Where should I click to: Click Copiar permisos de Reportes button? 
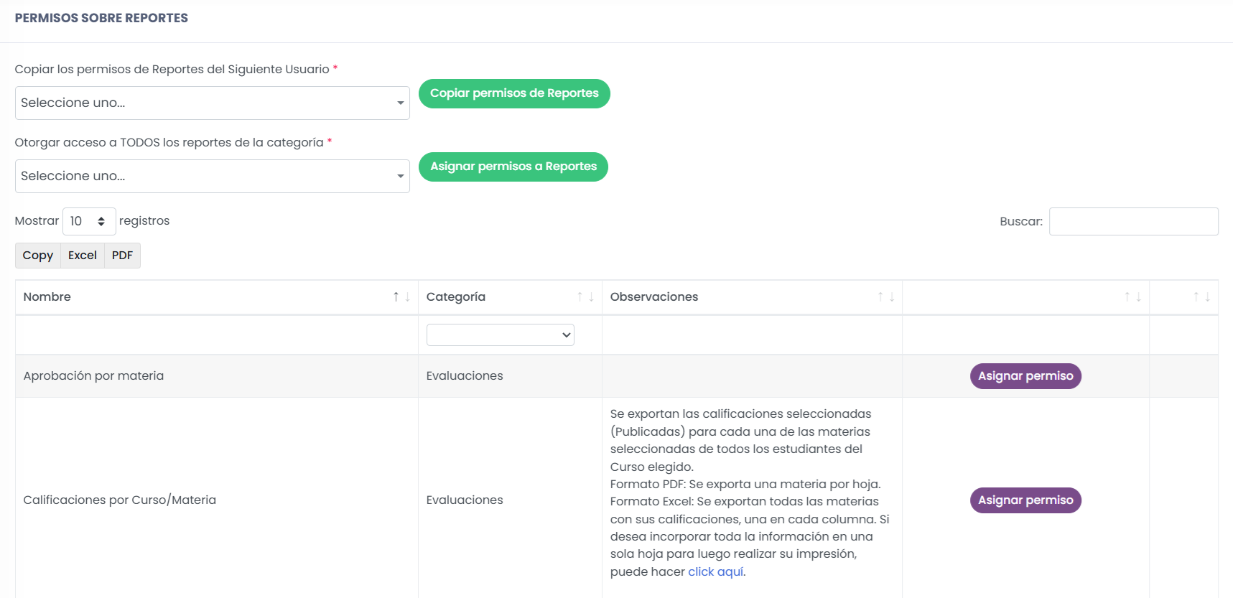coord(514,93)
